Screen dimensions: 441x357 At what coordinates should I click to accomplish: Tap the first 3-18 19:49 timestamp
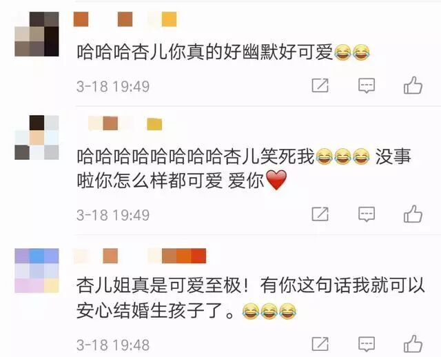[x=113, y=86]
